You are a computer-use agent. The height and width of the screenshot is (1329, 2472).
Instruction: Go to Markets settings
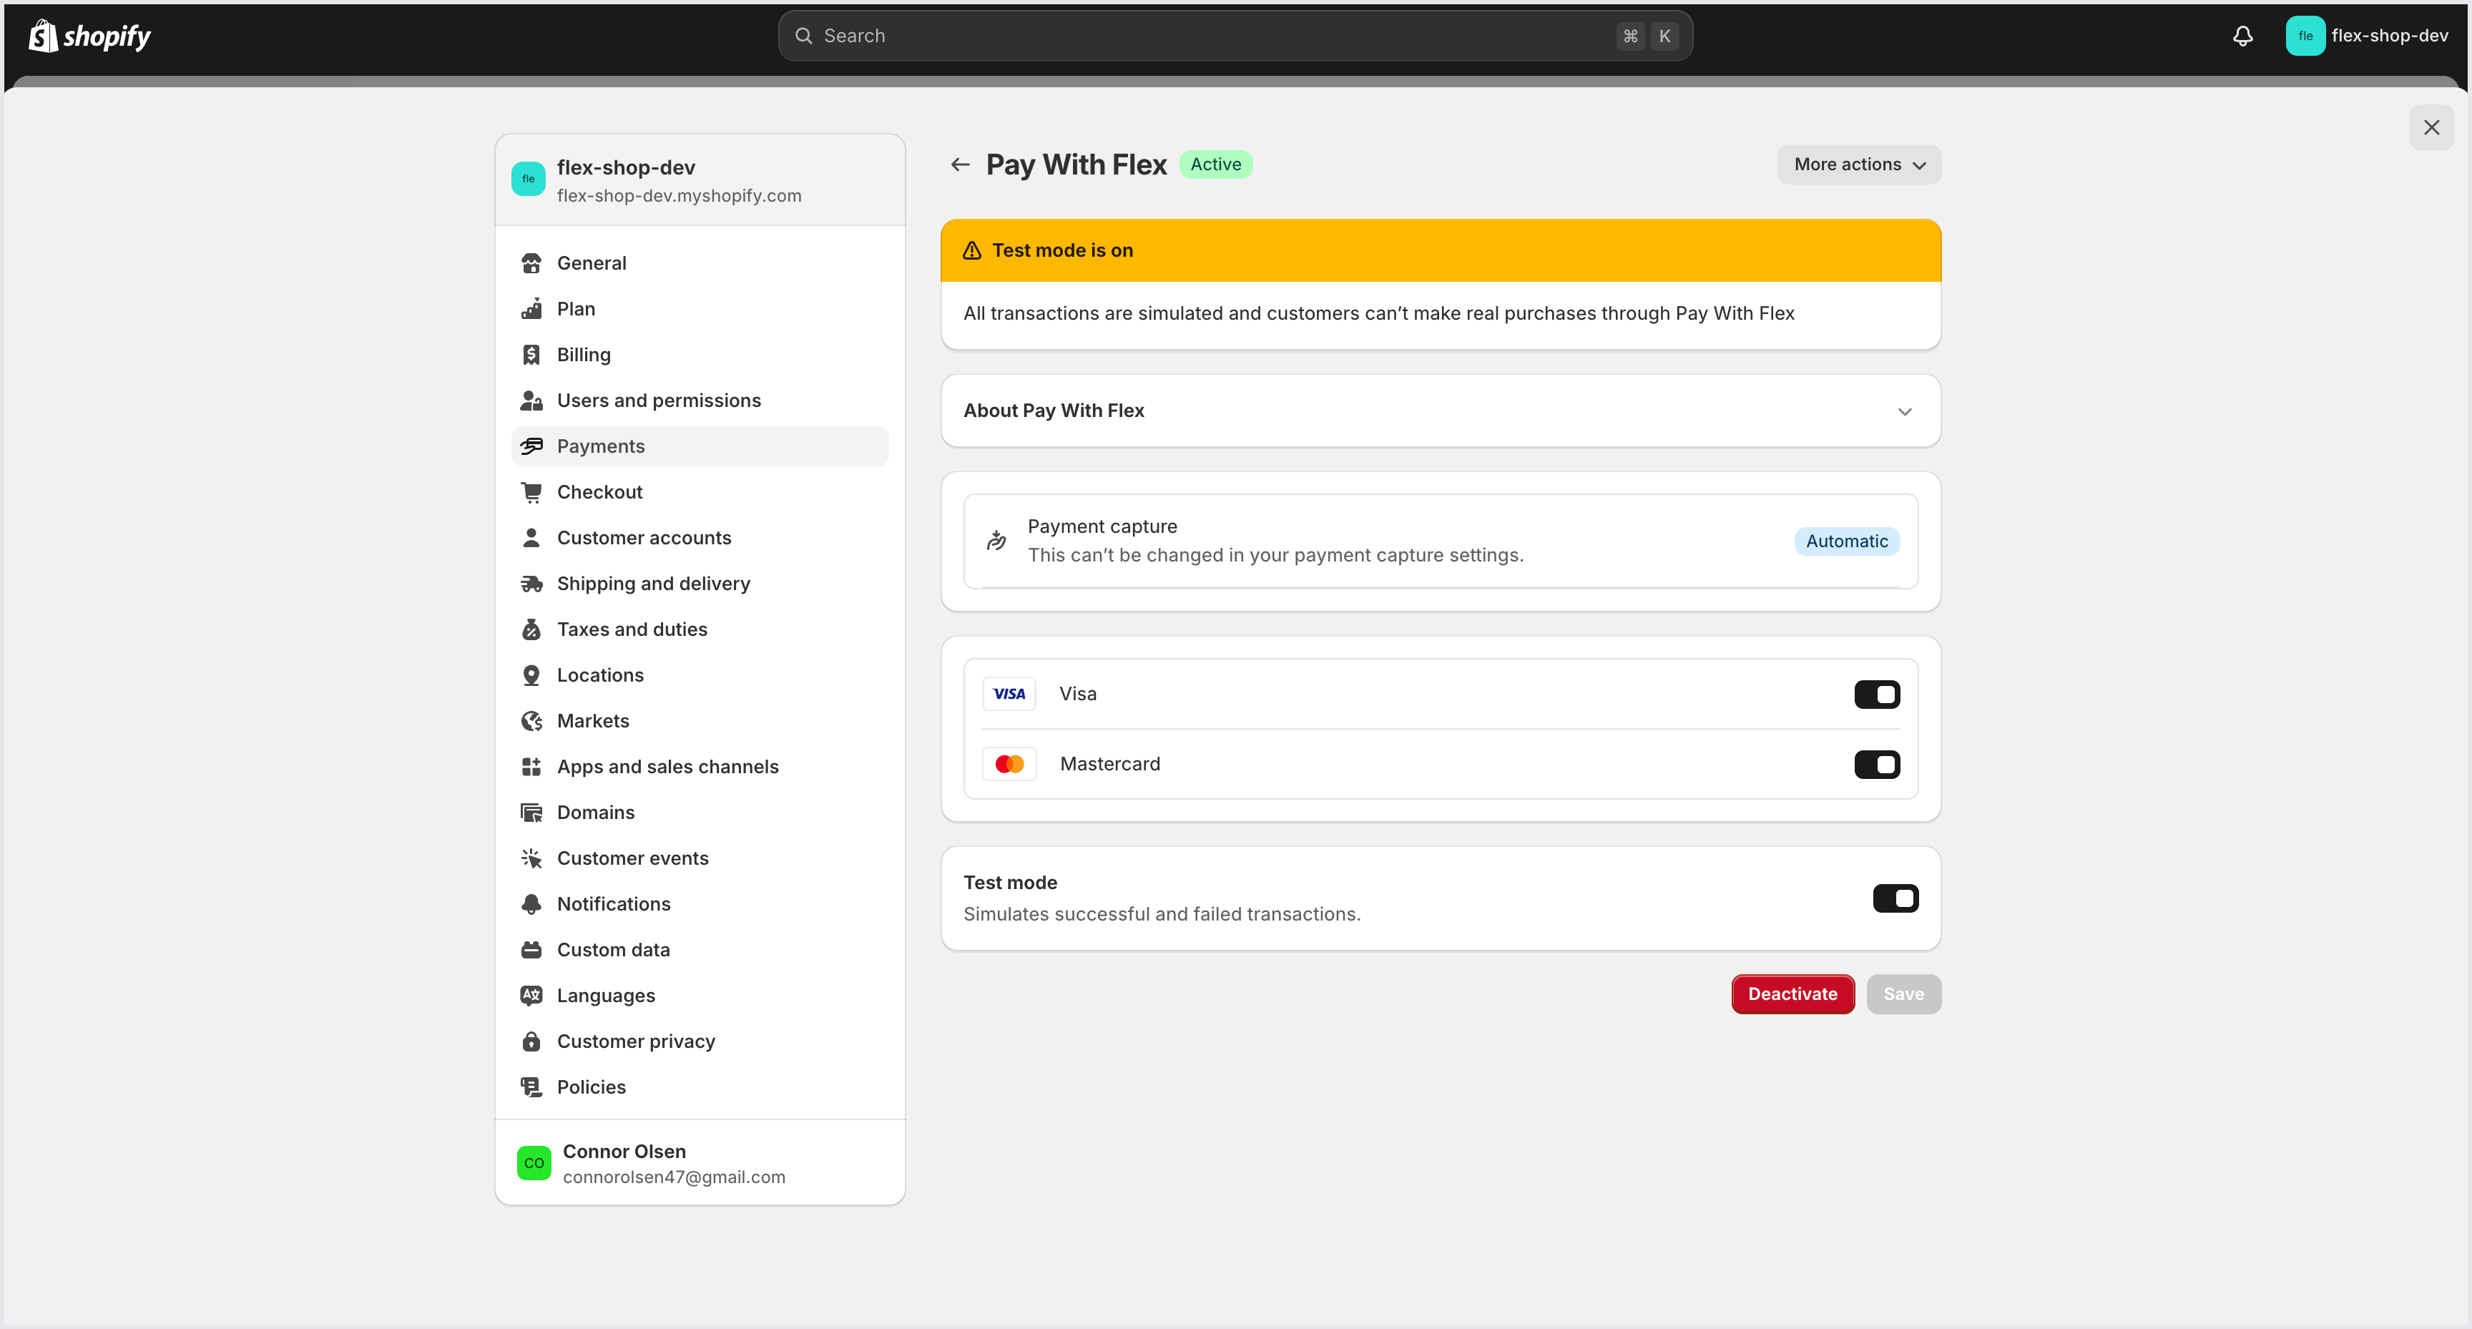(700, 720)
